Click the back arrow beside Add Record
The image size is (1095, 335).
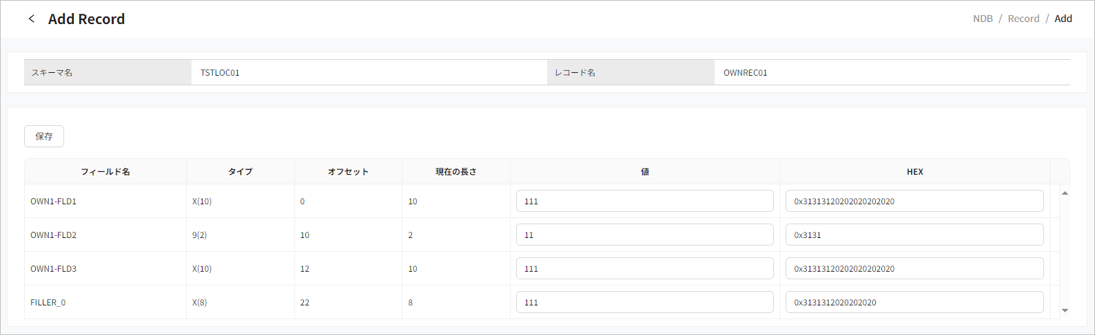pos(32,19)
